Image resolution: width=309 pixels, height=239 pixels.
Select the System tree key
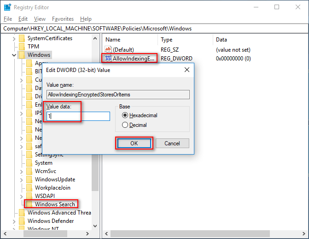pyautogui.click(x=44, y=163)
